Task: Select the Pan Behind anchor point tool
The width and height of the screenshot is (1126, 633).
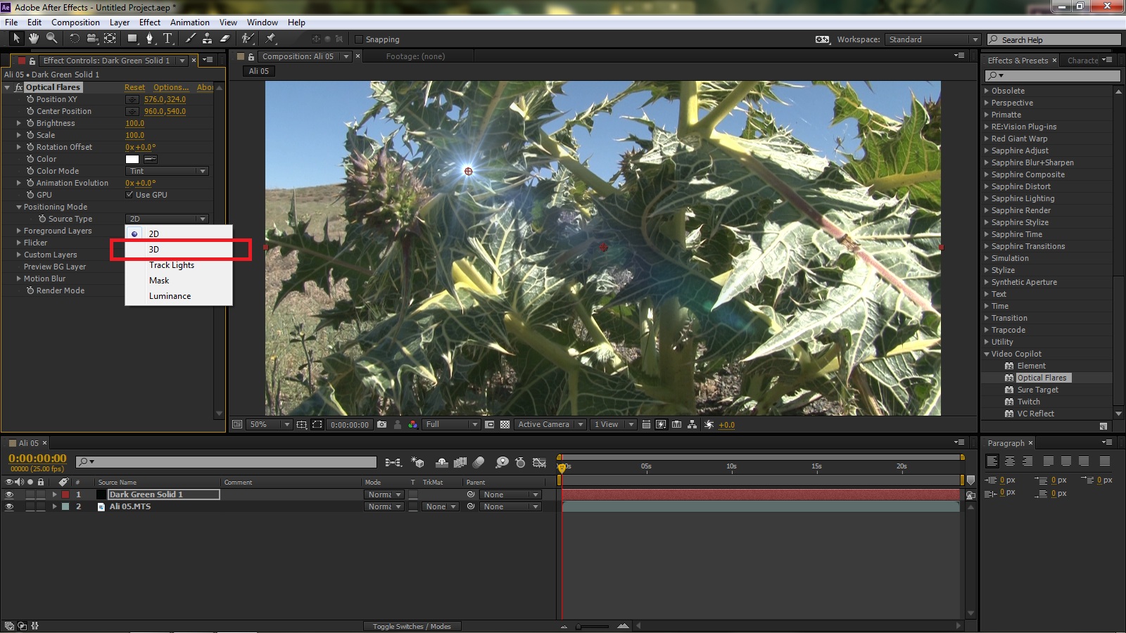Action: click(x=110, y=39)
